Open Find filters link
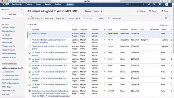 click(7, 19)
